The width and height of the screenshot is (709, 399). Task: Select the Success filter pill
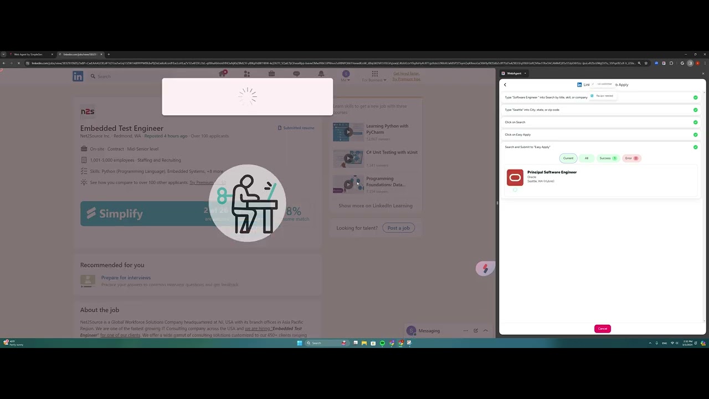point(608,158)
